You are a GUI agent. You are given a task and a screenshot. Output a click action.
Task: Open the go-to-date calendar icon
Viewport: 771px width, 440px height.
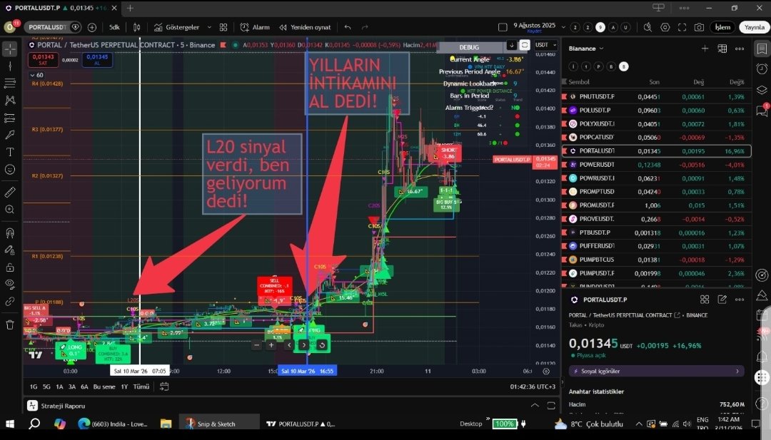coord(164,387)
